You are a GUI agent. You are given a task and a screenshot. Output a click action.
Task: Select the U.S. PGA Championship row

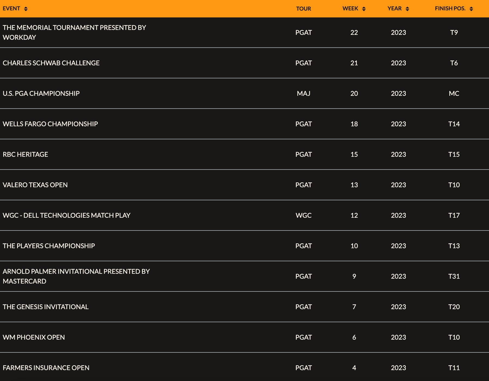[x=41, y=93]
